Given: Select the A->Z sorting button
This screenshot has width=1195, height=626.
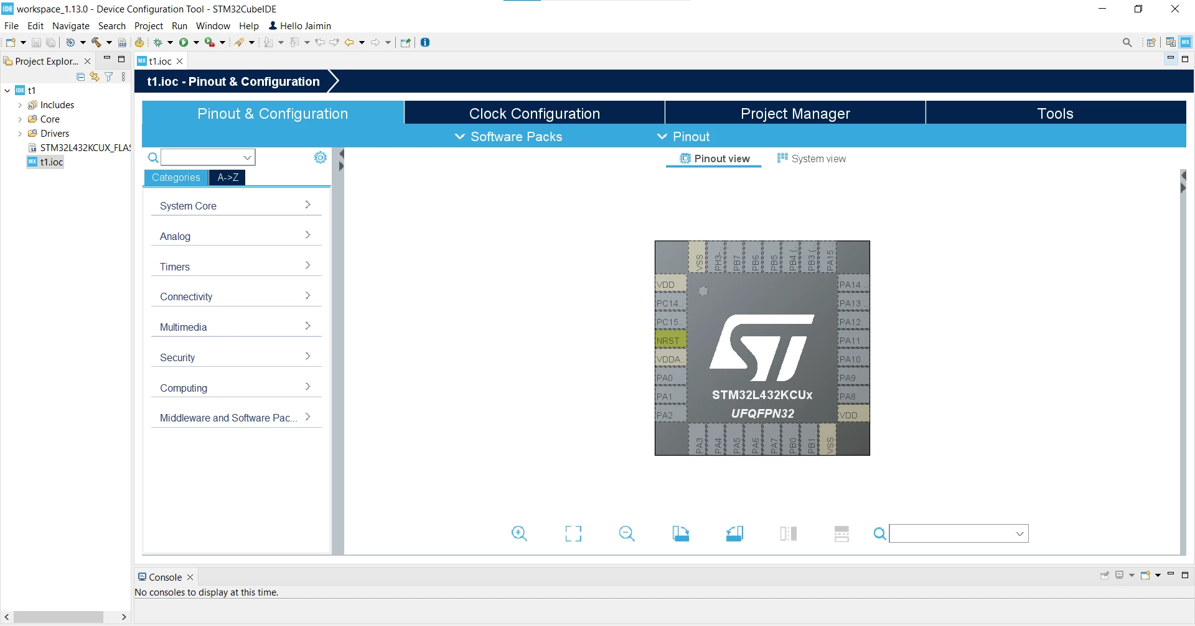Looking at the screenshot, I should (228, 177).
